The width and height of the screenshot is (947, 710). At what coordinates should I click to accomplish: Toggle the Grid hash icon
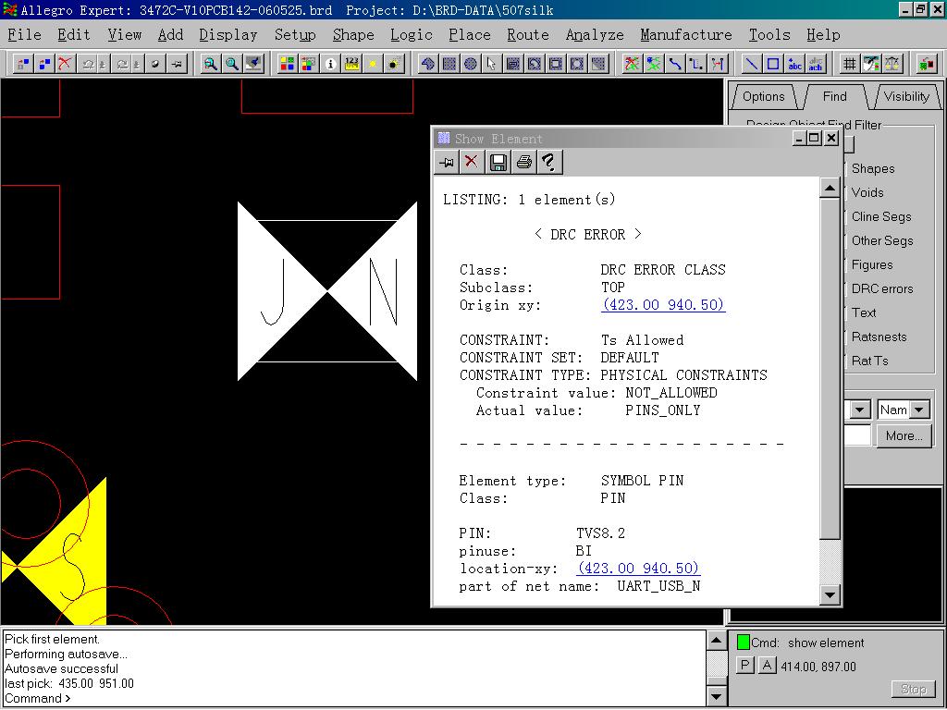click(850, 64)
